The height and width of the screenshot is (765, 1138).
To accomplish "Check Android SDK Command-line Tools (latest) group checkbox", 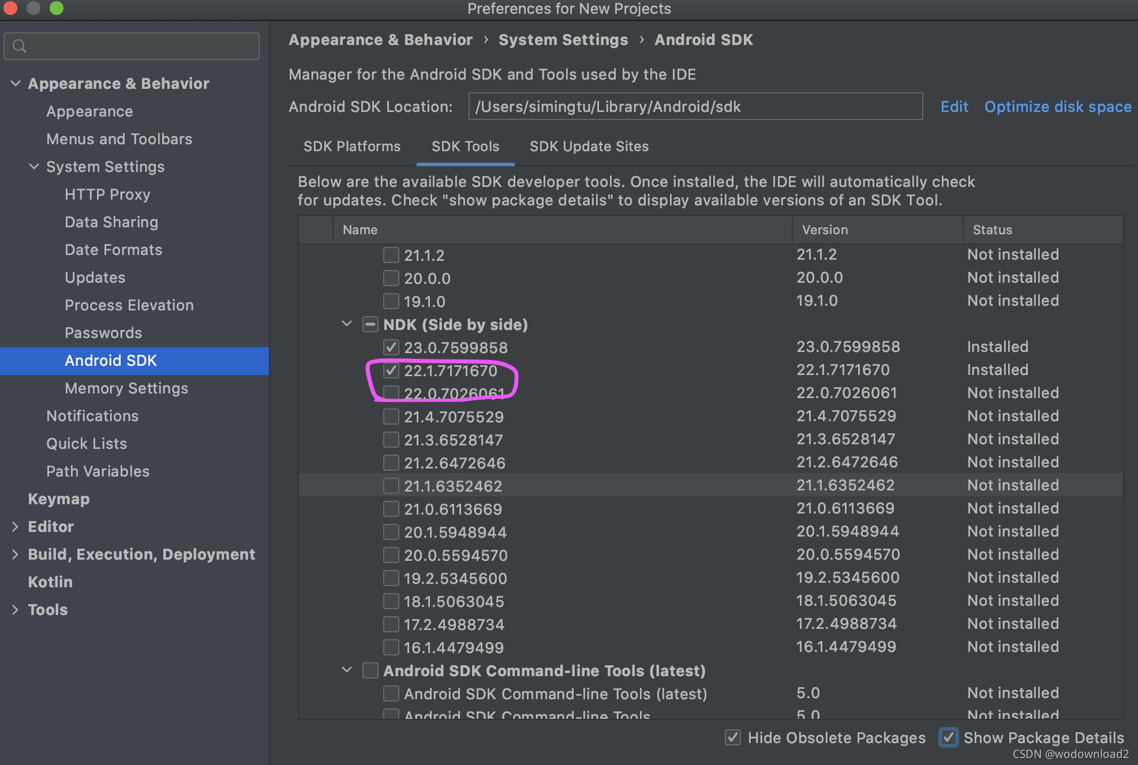I will (370, 670).
